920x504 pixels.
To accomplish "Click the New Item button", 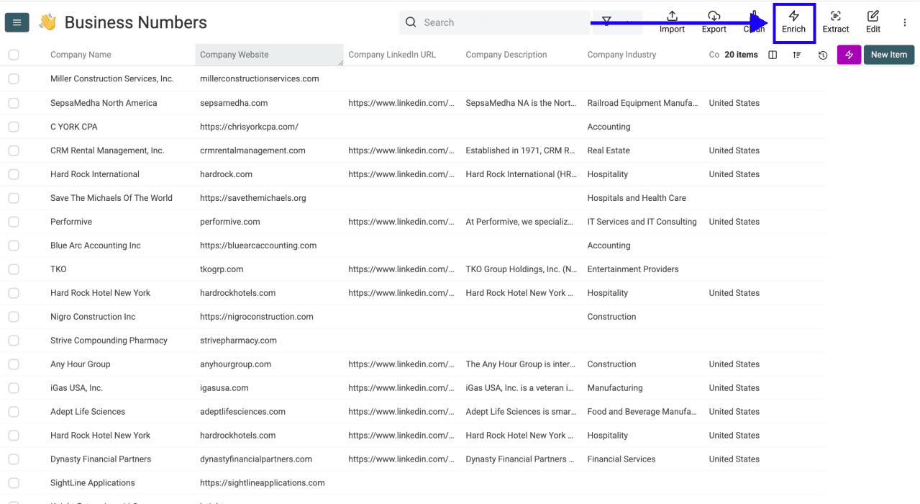I will (x=888, y=54).
